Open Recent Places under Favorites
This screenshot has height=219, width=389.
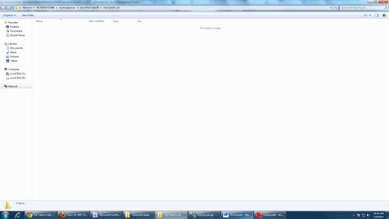tap(17, 35)
